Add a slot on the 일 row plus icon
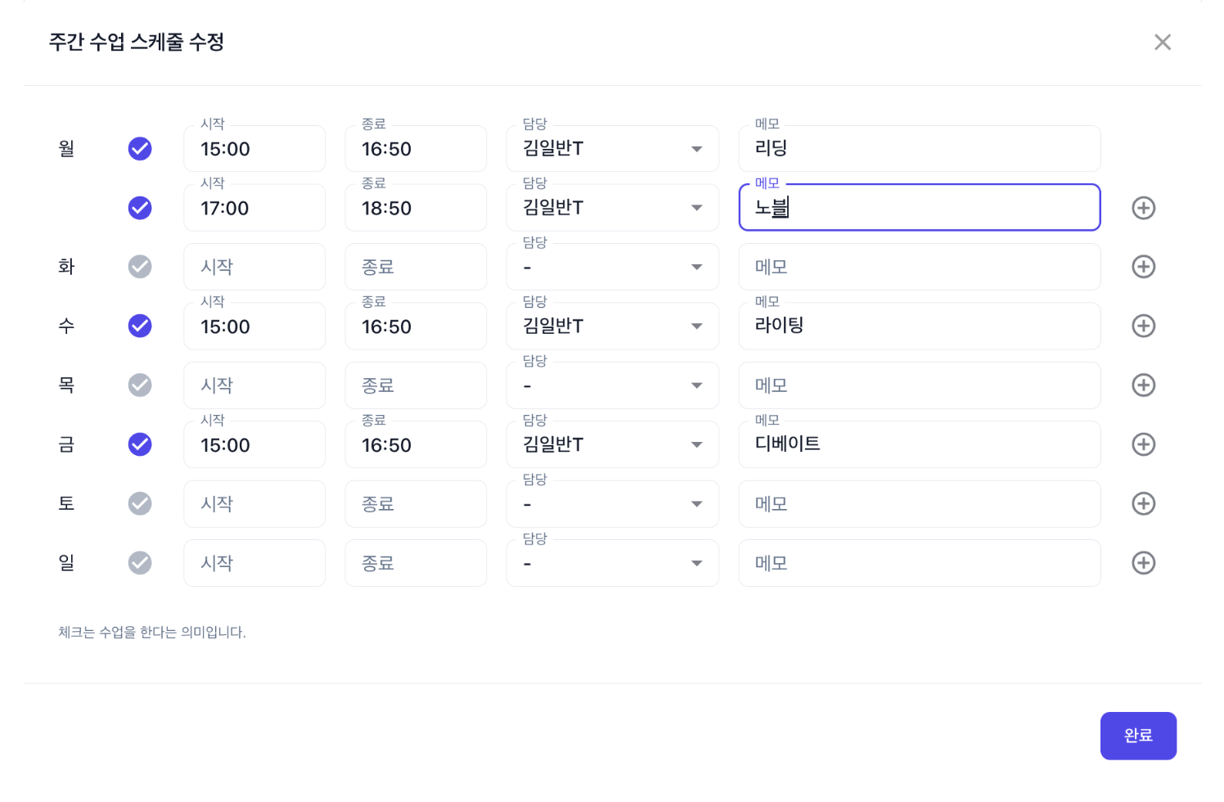Screen dimensions: 1224x802 [1143, 563]
